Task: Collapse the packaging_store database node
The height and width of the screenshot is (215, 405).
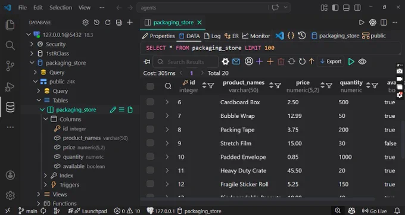Action: 32,63
